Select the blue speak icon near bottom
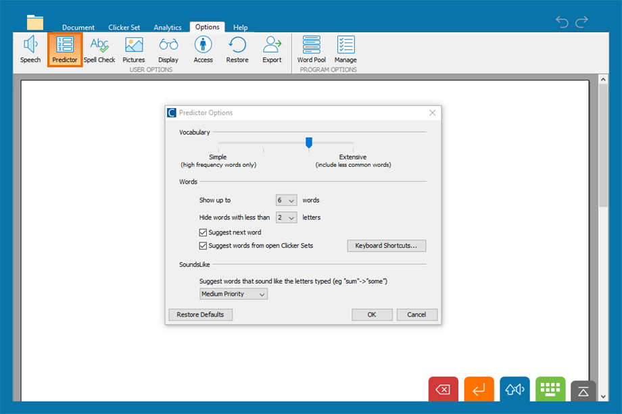This screenshot has height=414, width=622. point(515,389)
